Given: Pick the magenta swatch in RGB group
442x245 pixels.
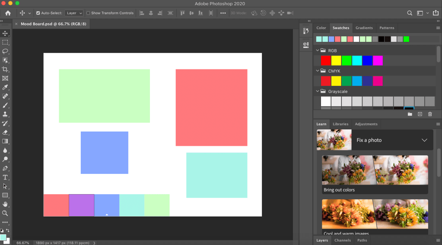Looking at the screenshot, I should [x=378, y=60].
